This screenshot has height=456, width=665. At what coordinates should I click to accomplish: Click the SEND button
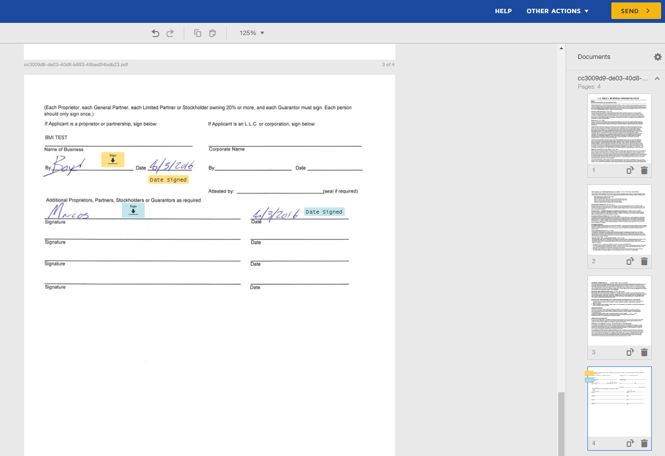coord(635,10)
